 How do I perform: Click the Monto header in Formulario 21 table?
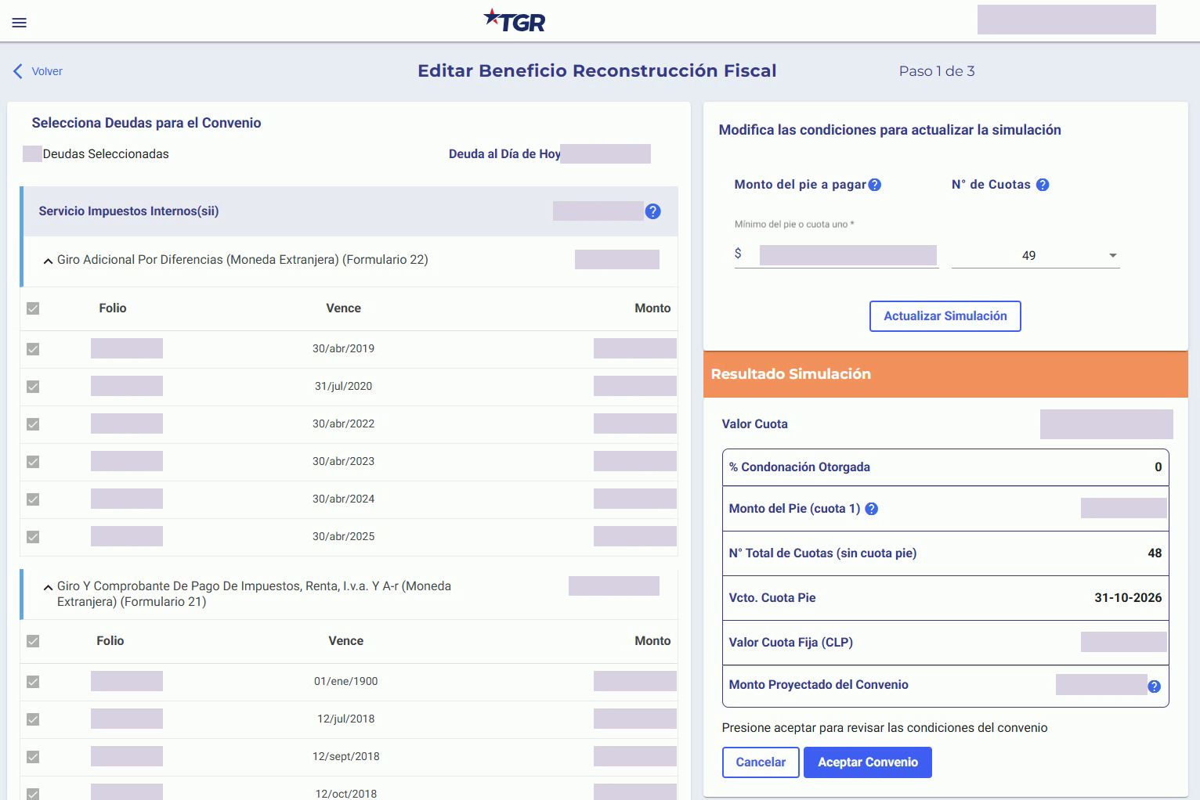tap(652, 641)
